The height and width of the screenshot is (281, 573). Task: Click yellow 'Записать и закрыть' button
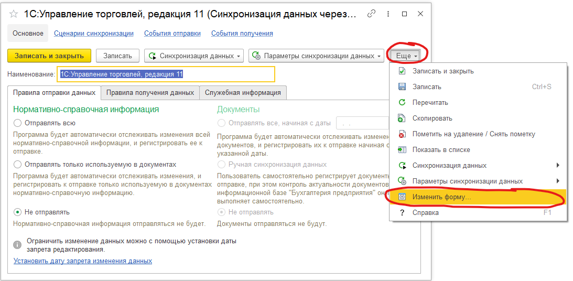[x=49, y=56]
